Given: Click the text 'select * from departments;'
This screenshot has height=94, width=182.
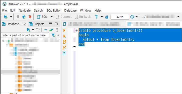Looking at the screenshot, I should (108, 40).
